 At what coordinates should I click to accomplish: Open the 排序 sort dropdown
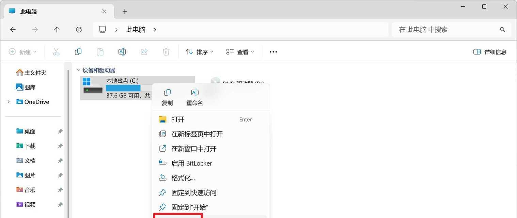pyautogui.click(x=200, y=52)
